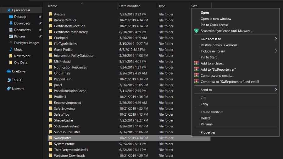
Task: Select the ShaderCache folder name
Action: (63, 120)
